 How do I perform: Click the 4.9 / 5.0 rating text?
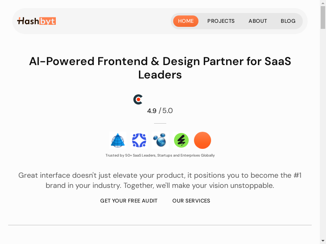click(160, 111)
